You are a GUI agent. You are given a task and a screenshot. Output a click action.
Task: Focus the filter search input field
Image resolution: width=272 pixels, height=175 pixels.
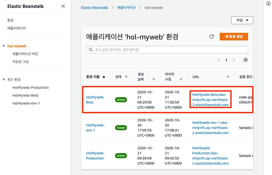pos(167,50)
